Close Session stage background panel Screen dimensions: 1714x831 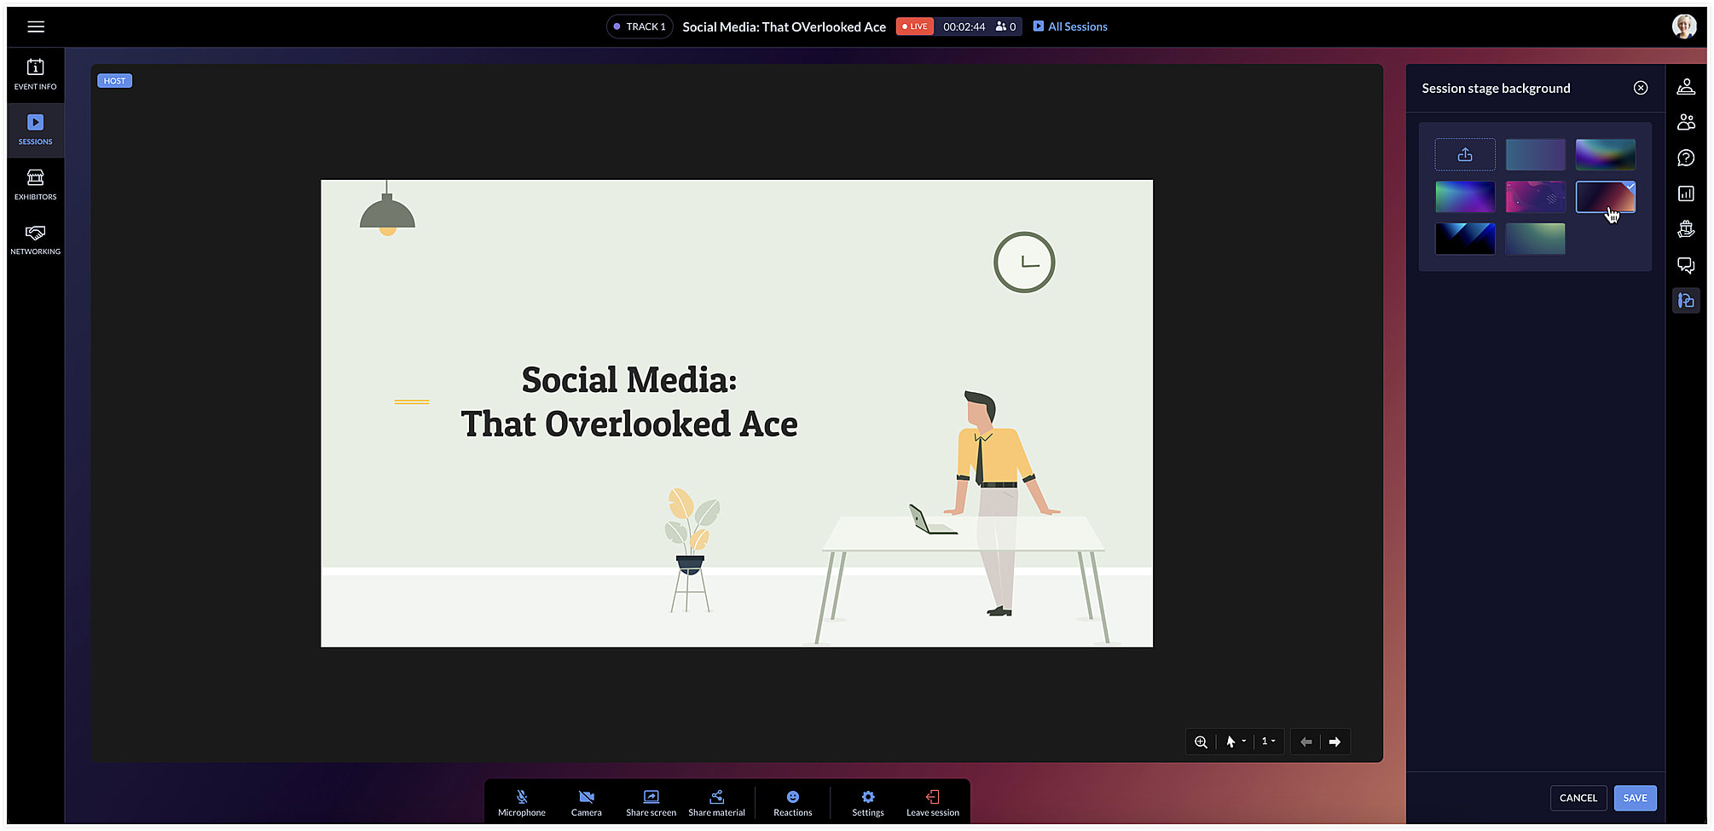(1641, 88)
